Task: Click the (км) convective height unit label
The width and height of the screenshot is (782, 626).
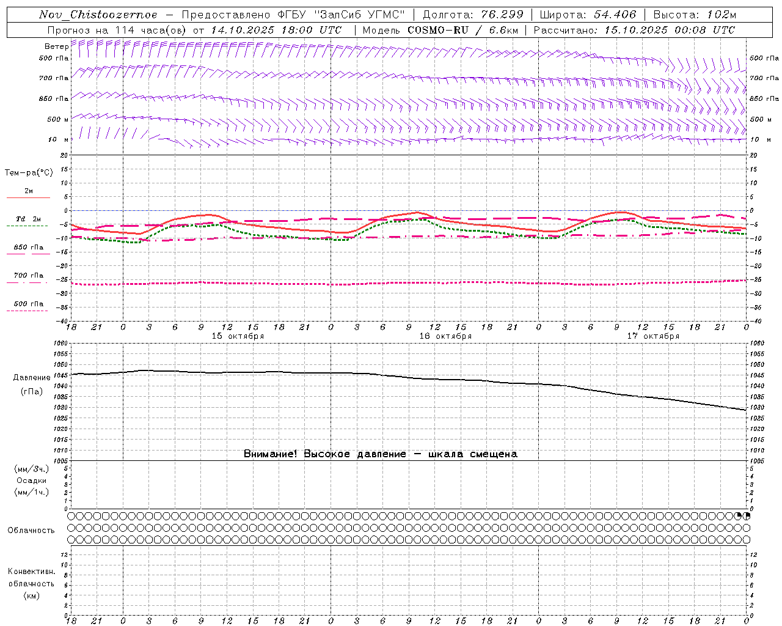Action: click(31, 595)
